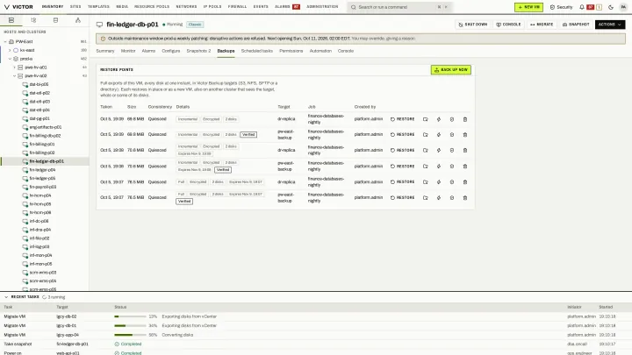Click folder icon for 70.6 MiB pw-east-backup restore point
This screenshot has height=355, width=632.
[425, 167]
